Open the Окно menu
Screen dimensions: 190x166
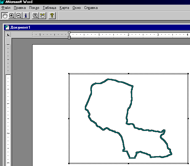(x=77, y=8)
